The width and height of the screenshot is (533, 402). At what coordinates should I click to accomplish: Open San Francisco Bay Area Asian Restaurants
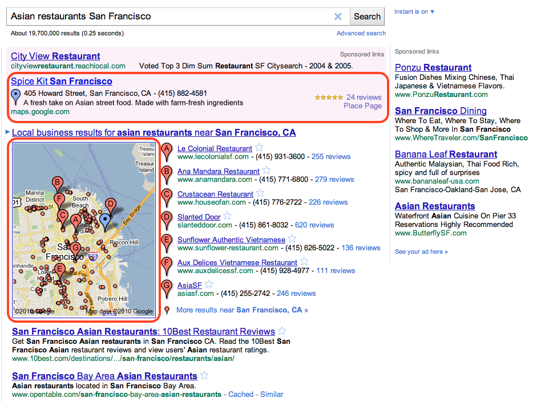click(x=104, y=376)
